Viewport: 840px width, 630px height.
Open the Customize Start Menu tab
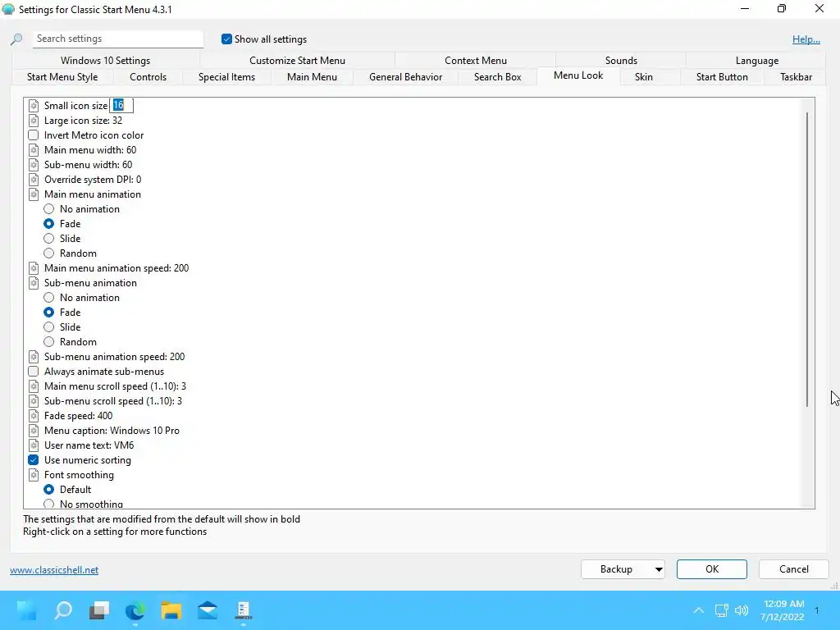297,61
